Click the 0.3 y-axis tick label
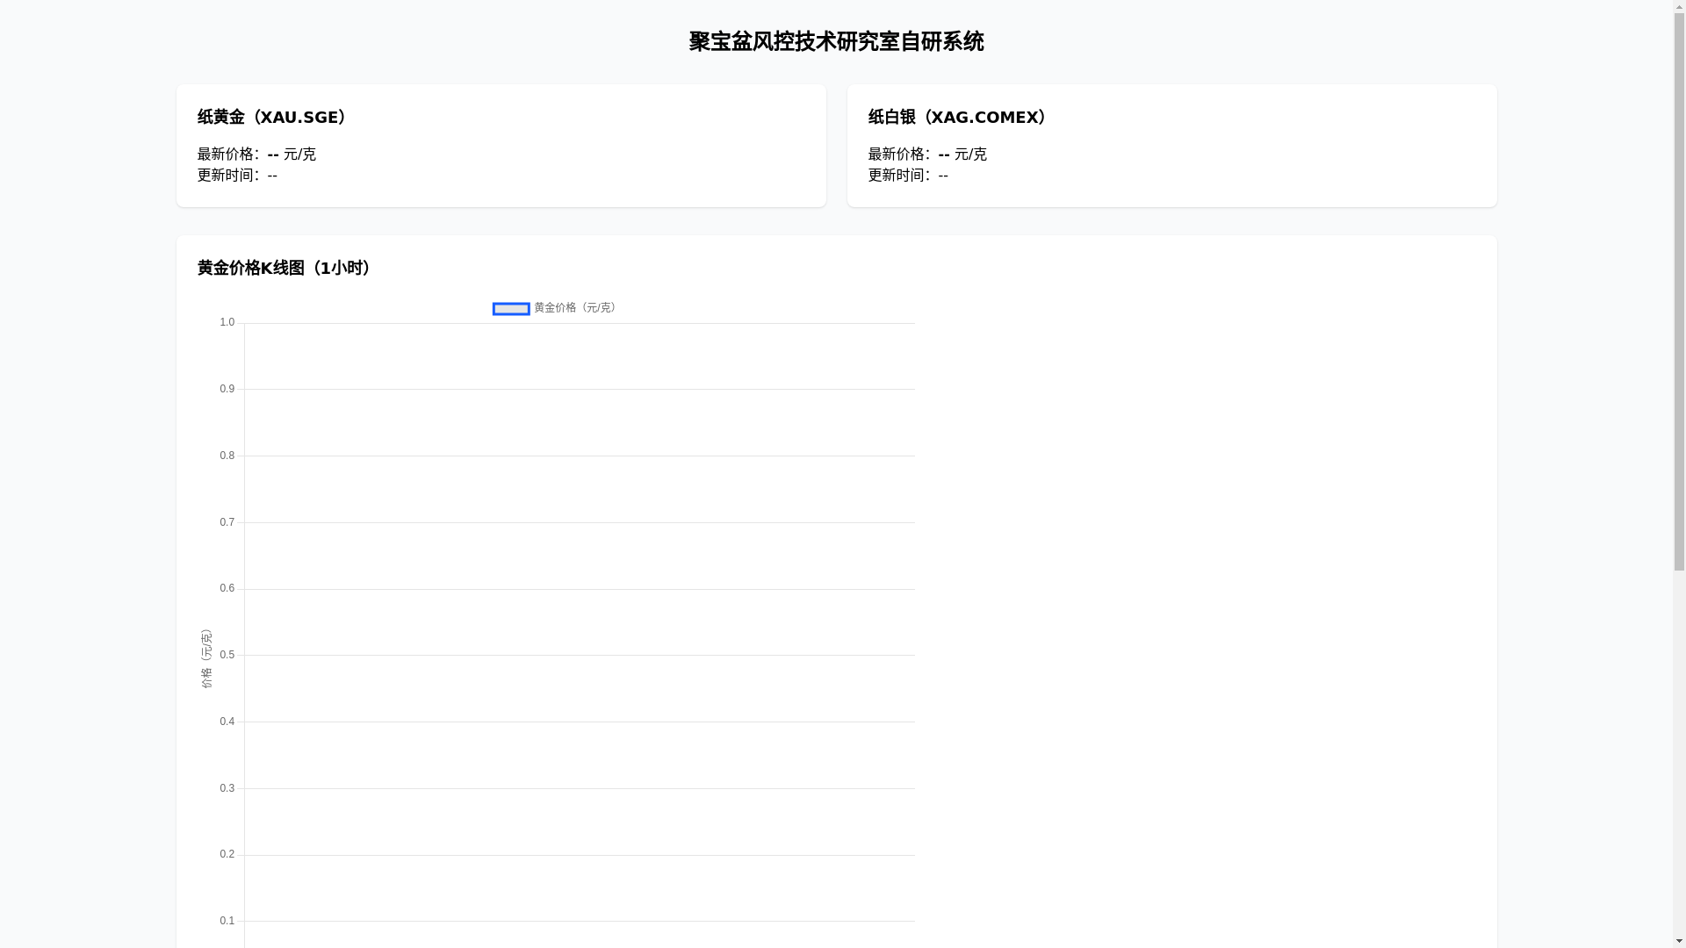Viewport: 1686px width, 948px height. (x=227, y=789)
